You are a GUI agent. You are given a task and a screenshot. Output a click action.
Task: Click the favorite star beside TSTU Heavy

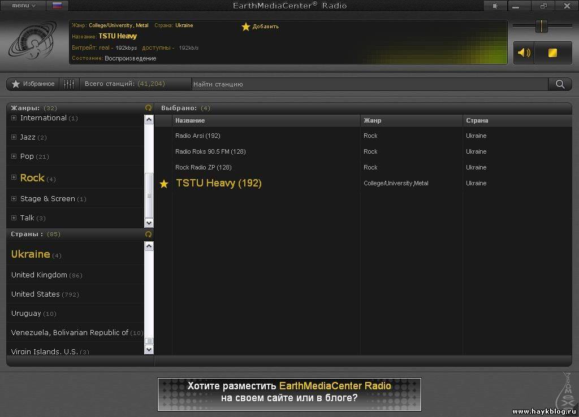click(x=164, y=184)
